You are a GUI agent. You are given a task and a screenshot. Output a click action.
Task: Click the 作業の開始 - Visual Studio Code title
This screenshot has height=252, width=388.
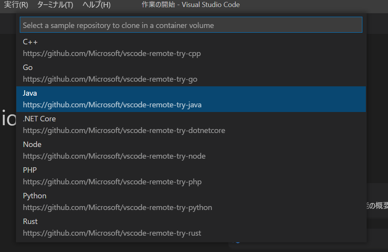point(191,5)
